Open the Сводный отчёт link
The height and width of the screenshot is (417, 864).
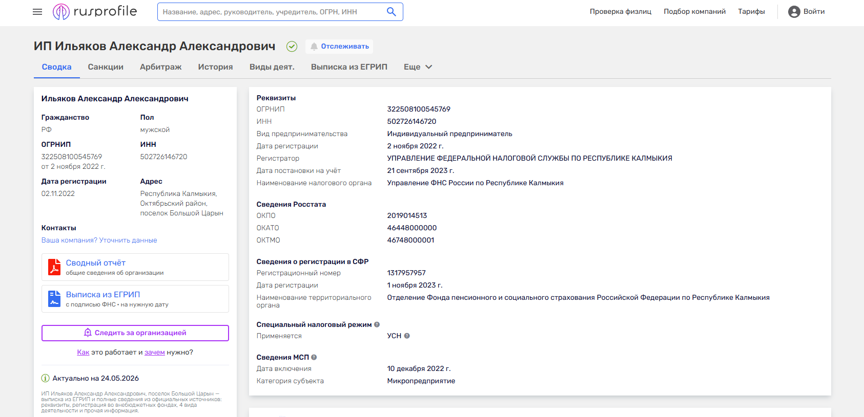tap(96, 263)
